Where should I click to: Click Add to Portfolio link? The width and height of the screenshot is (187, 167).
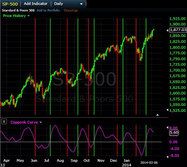coord(48,10)
